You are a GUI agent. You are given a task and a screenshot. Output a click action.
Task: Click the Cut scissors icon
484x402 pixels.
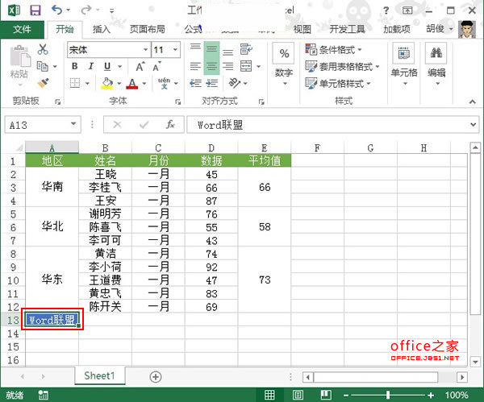click(43, 49)
